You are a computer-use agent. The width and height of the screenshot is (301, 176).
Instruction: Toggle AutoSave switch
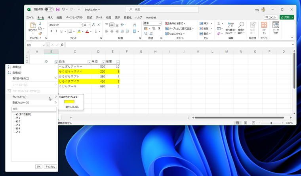[x=49, y=9]
